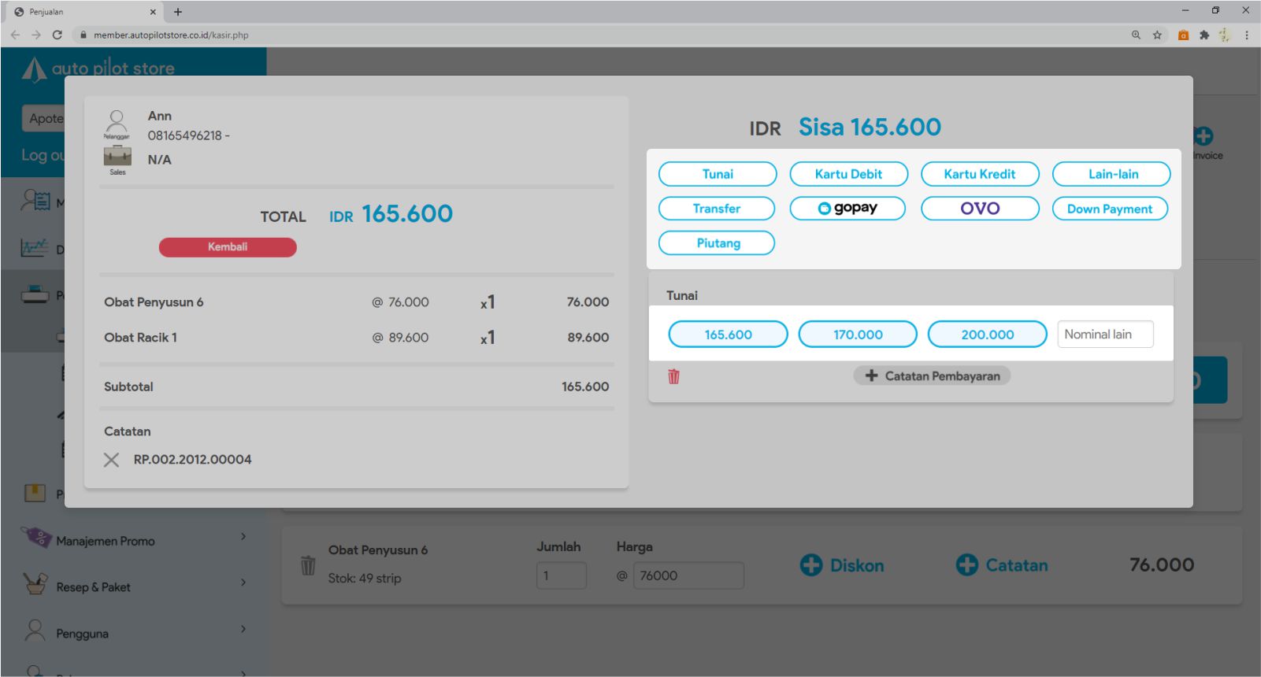The image size is (1261, 677).
Task: Choose GoPay as the payment method
Action: click(x=847, y=209)
